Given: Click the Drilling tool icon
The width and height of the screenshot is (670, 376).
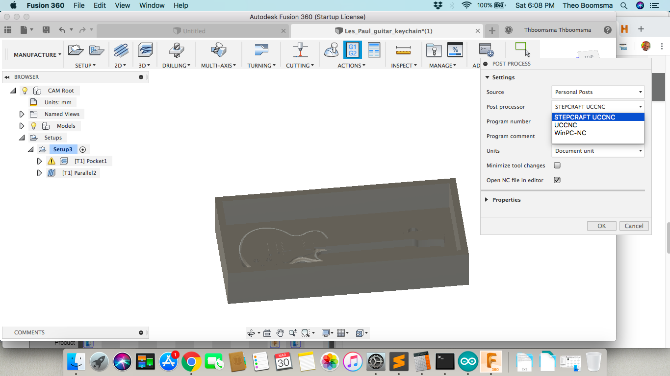Looking at the screenshot, I should click(x=176, y=50).
